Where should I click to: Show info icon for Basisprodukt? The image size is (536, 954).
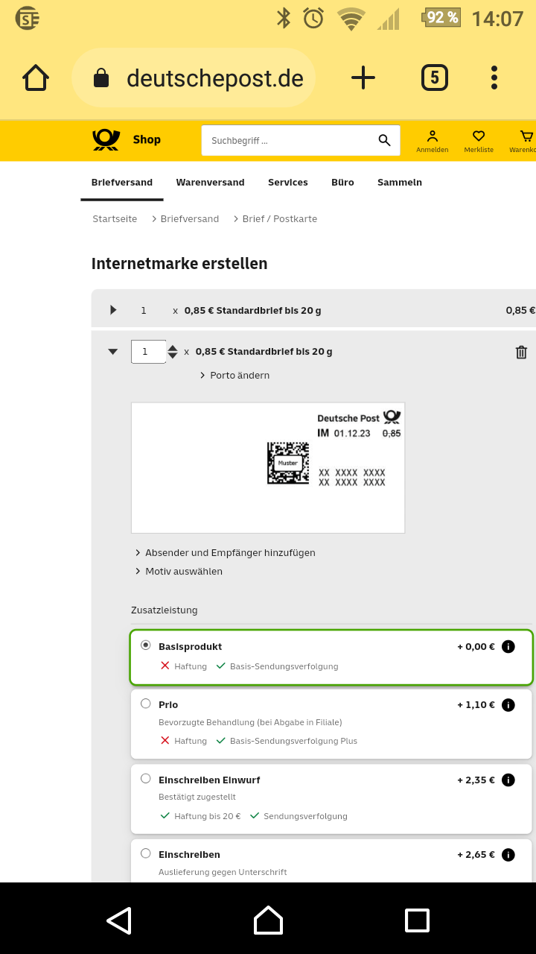coord(508,646)
